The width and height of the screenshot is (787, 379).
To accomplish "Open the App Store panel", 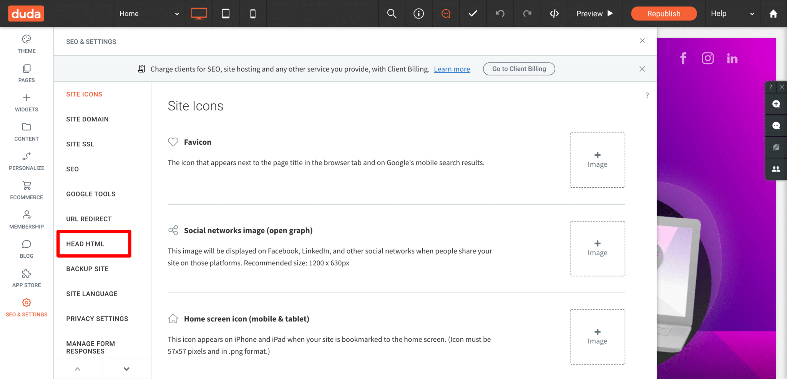I will point(27,278).
